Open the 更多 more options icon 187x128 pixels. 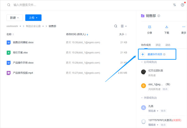(x=184, y=27)
